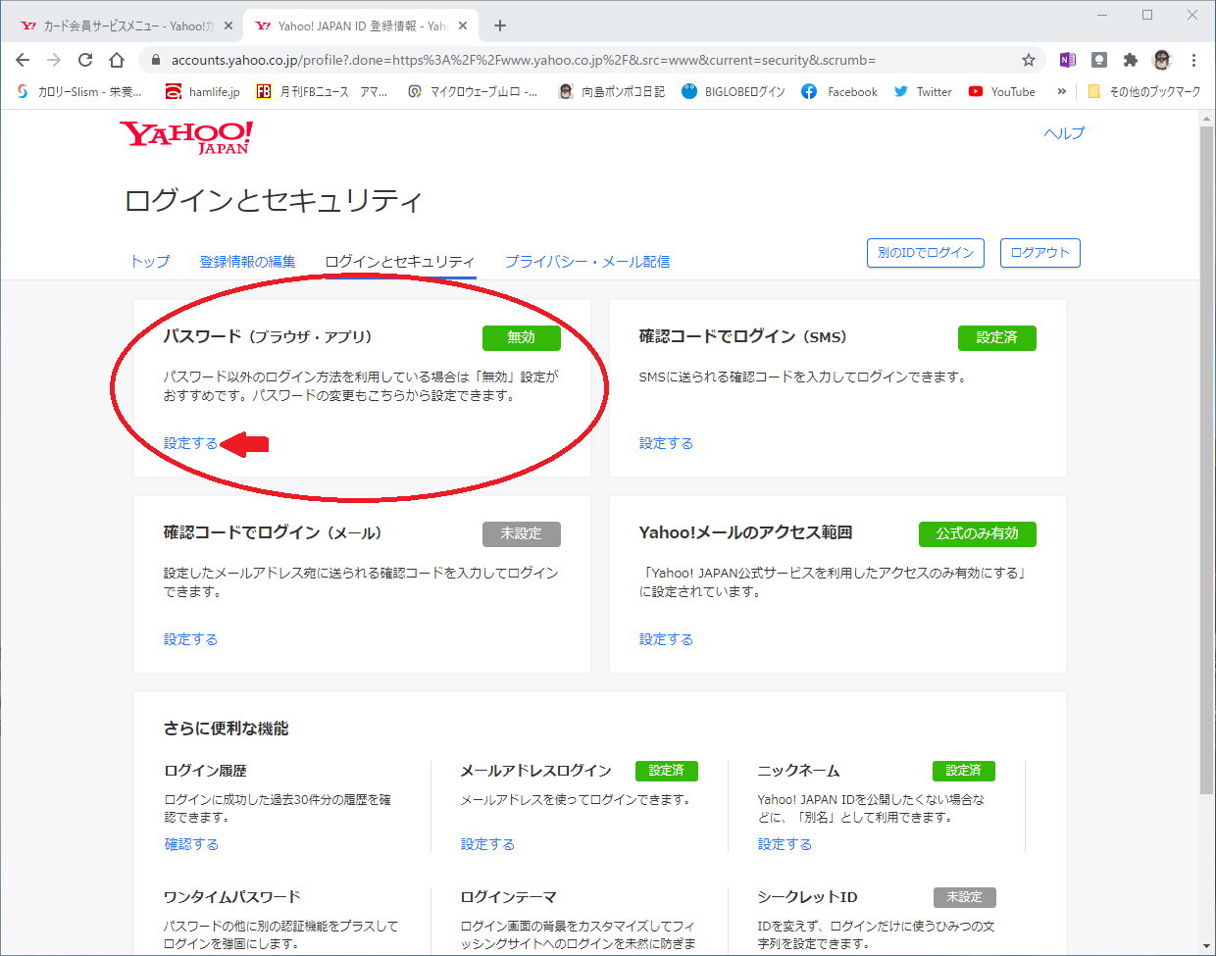This screenshot has height=956, width=1216.
Task: Open マイクロウェーブ山口 bookmark
Action: [473, 91]
